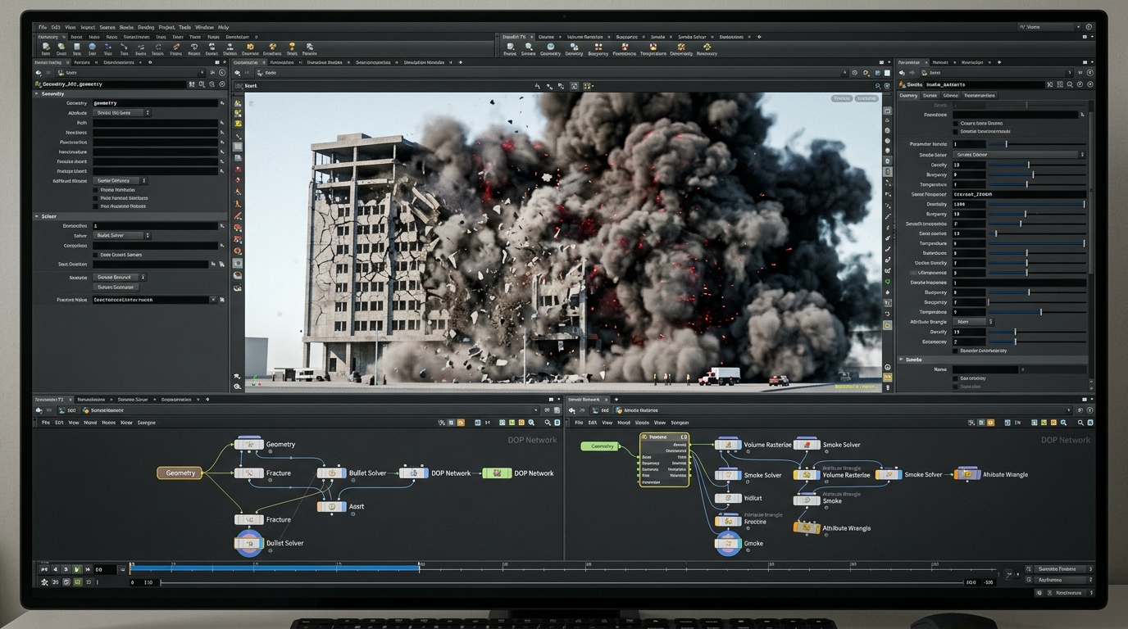Select the circled Smoke node at bottom
This screenshot has width=1128, height=629.
728,543
